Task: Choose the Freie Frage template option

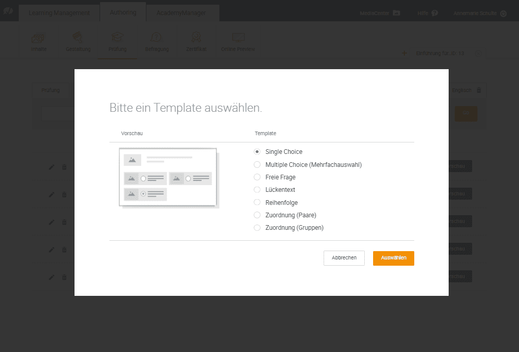Action: (x=257, y=177)
